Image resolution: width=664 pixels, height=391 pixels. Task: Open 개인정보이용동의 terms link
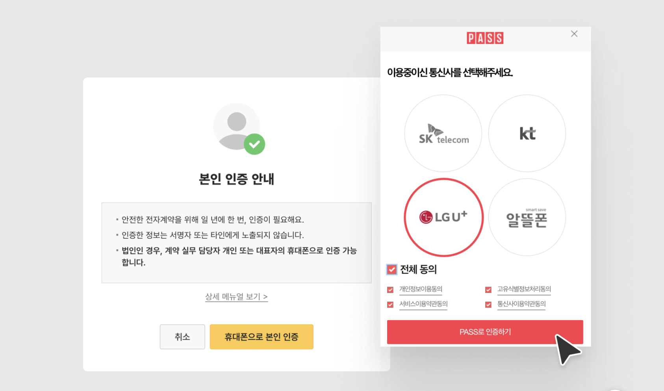click(x=421, y=289)
